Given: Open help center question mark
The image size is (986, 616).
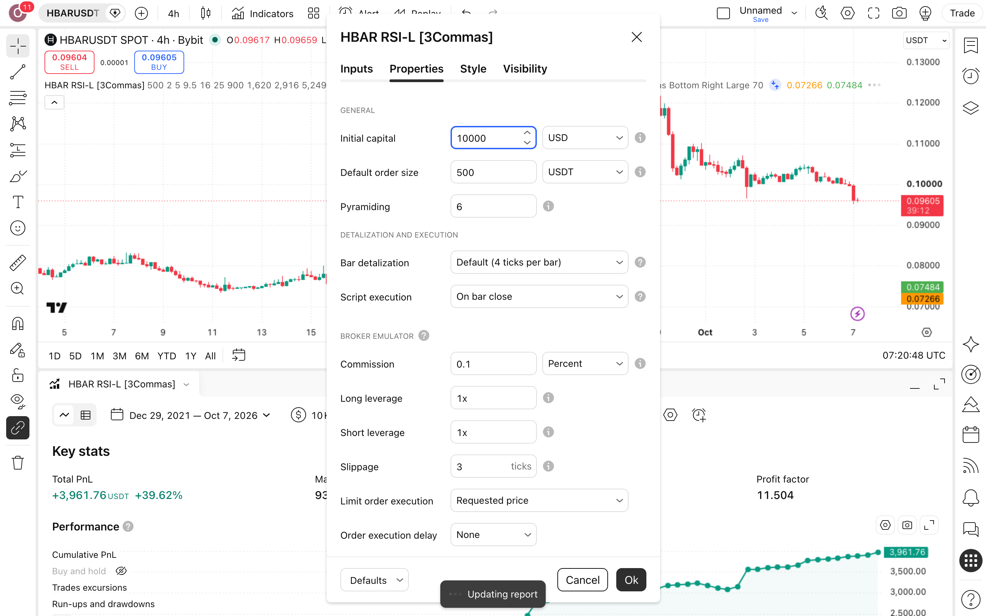Looking at the screenshot, I should click(x=971, y=599).
